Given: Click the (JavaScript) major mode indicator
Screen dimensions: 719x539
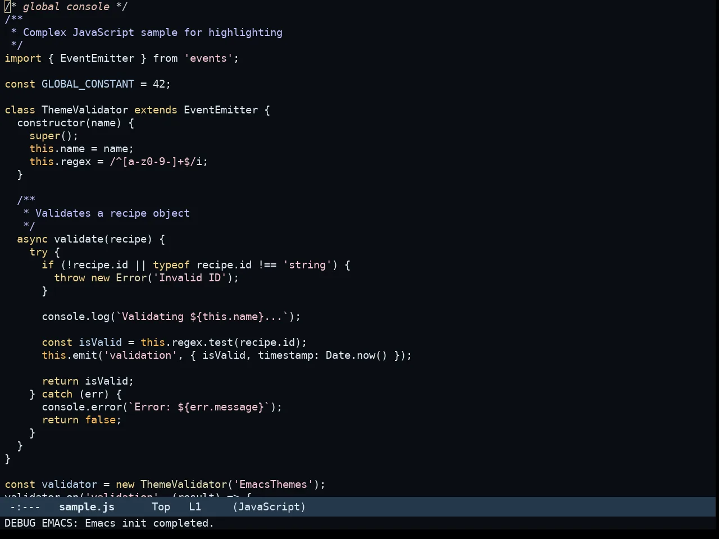Looking at the screenshot, I should 269,506.
